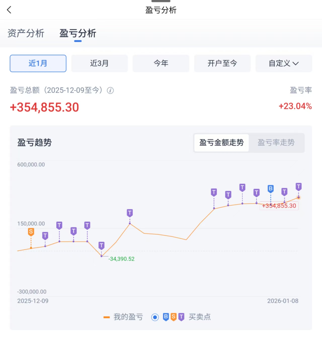Expand the 自定义 date range dropdown
The width and height of the screenshot is (322, 337).
284,63
